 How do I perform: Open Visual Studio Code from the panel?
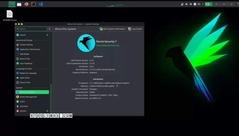pyautogui.click(x=41, y=4)
